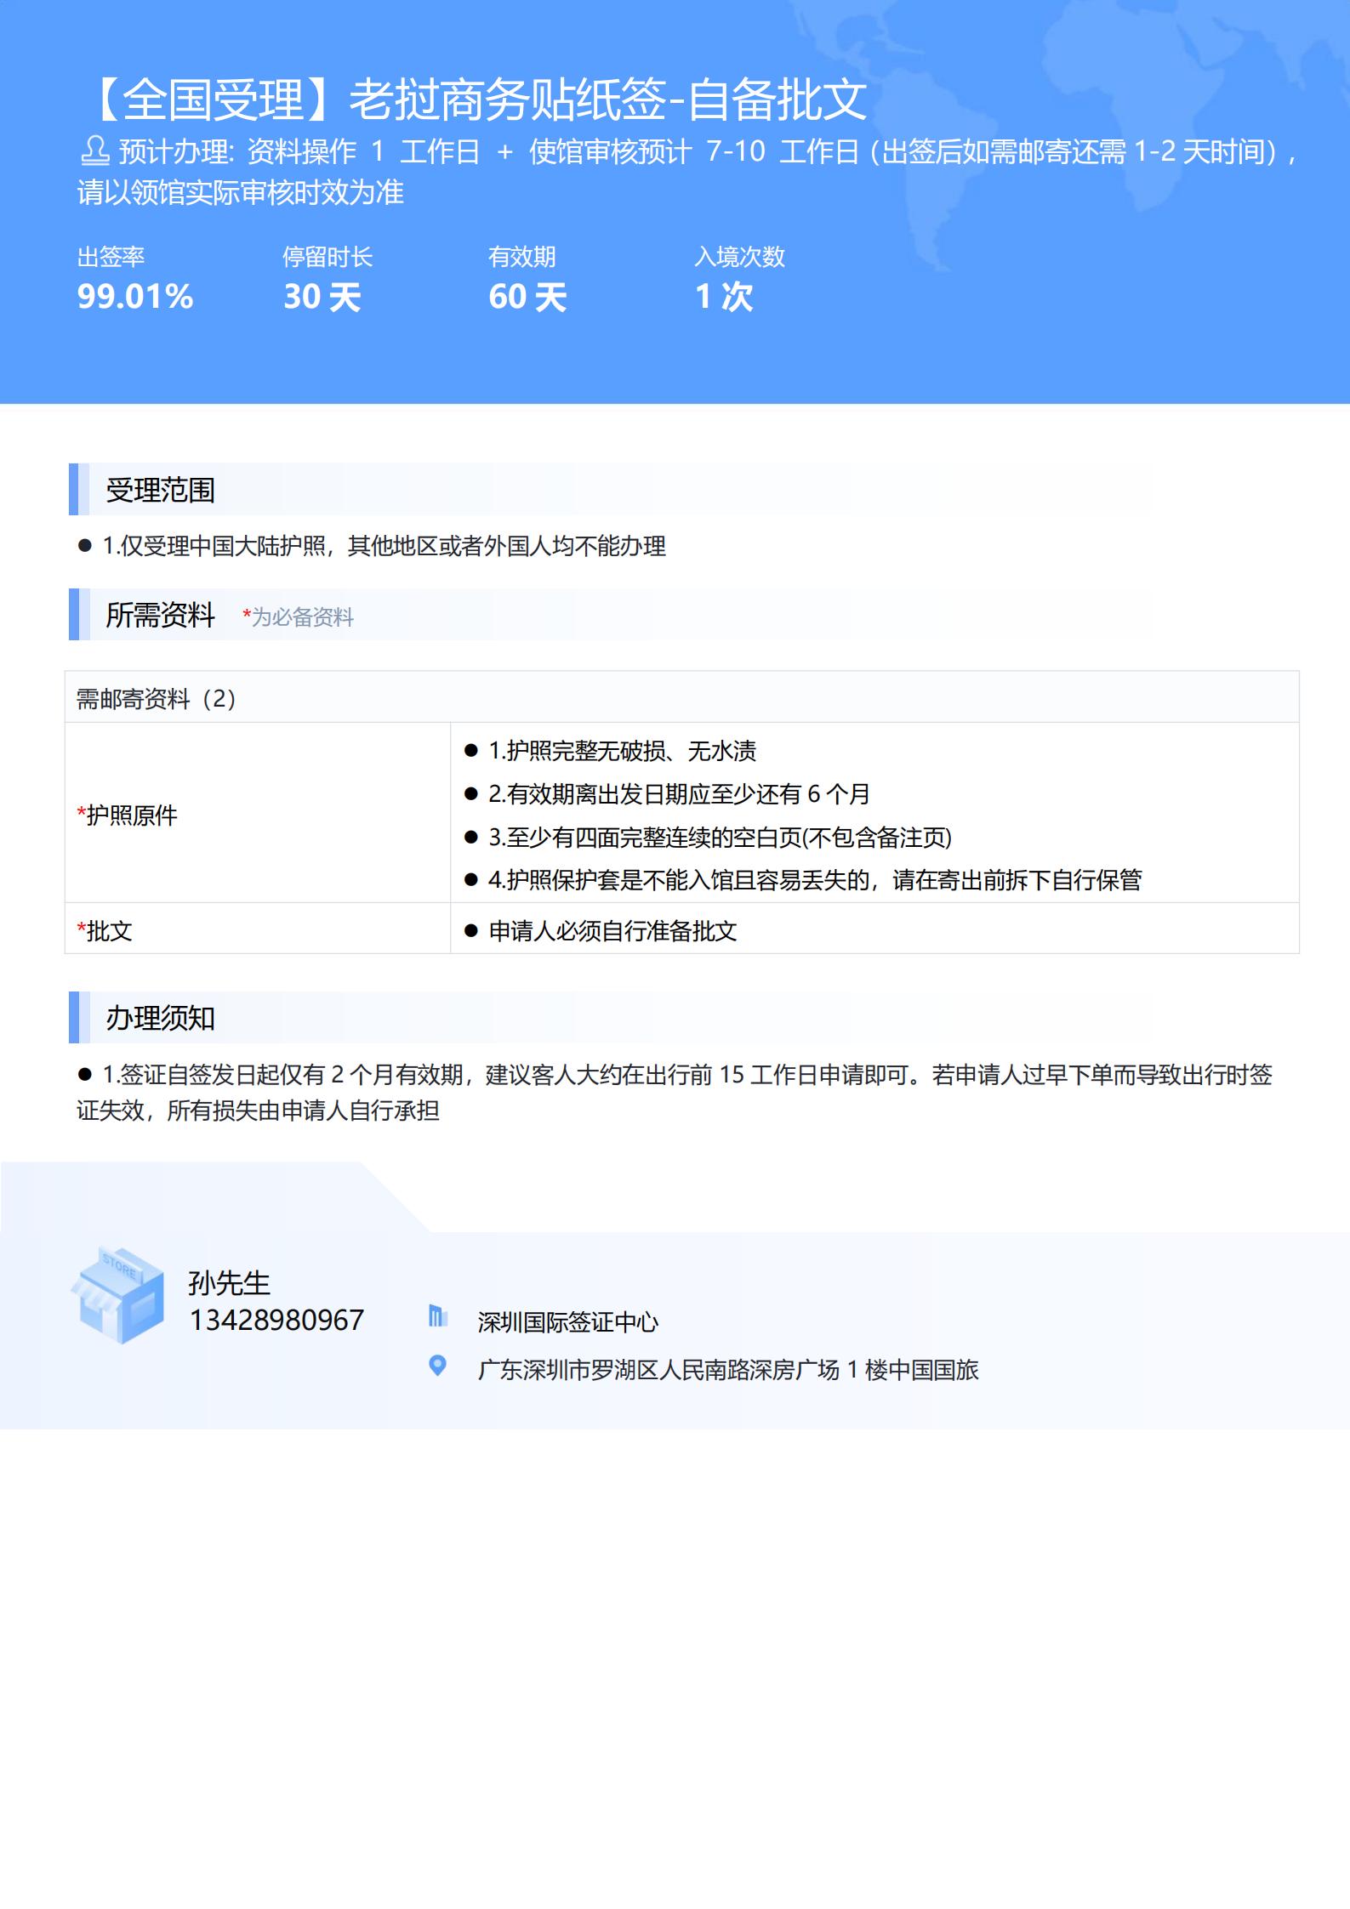This screenshot has height=1909, width=1350.
Task: Click the phone number 13428980967
Action: tap(276, 1320)
